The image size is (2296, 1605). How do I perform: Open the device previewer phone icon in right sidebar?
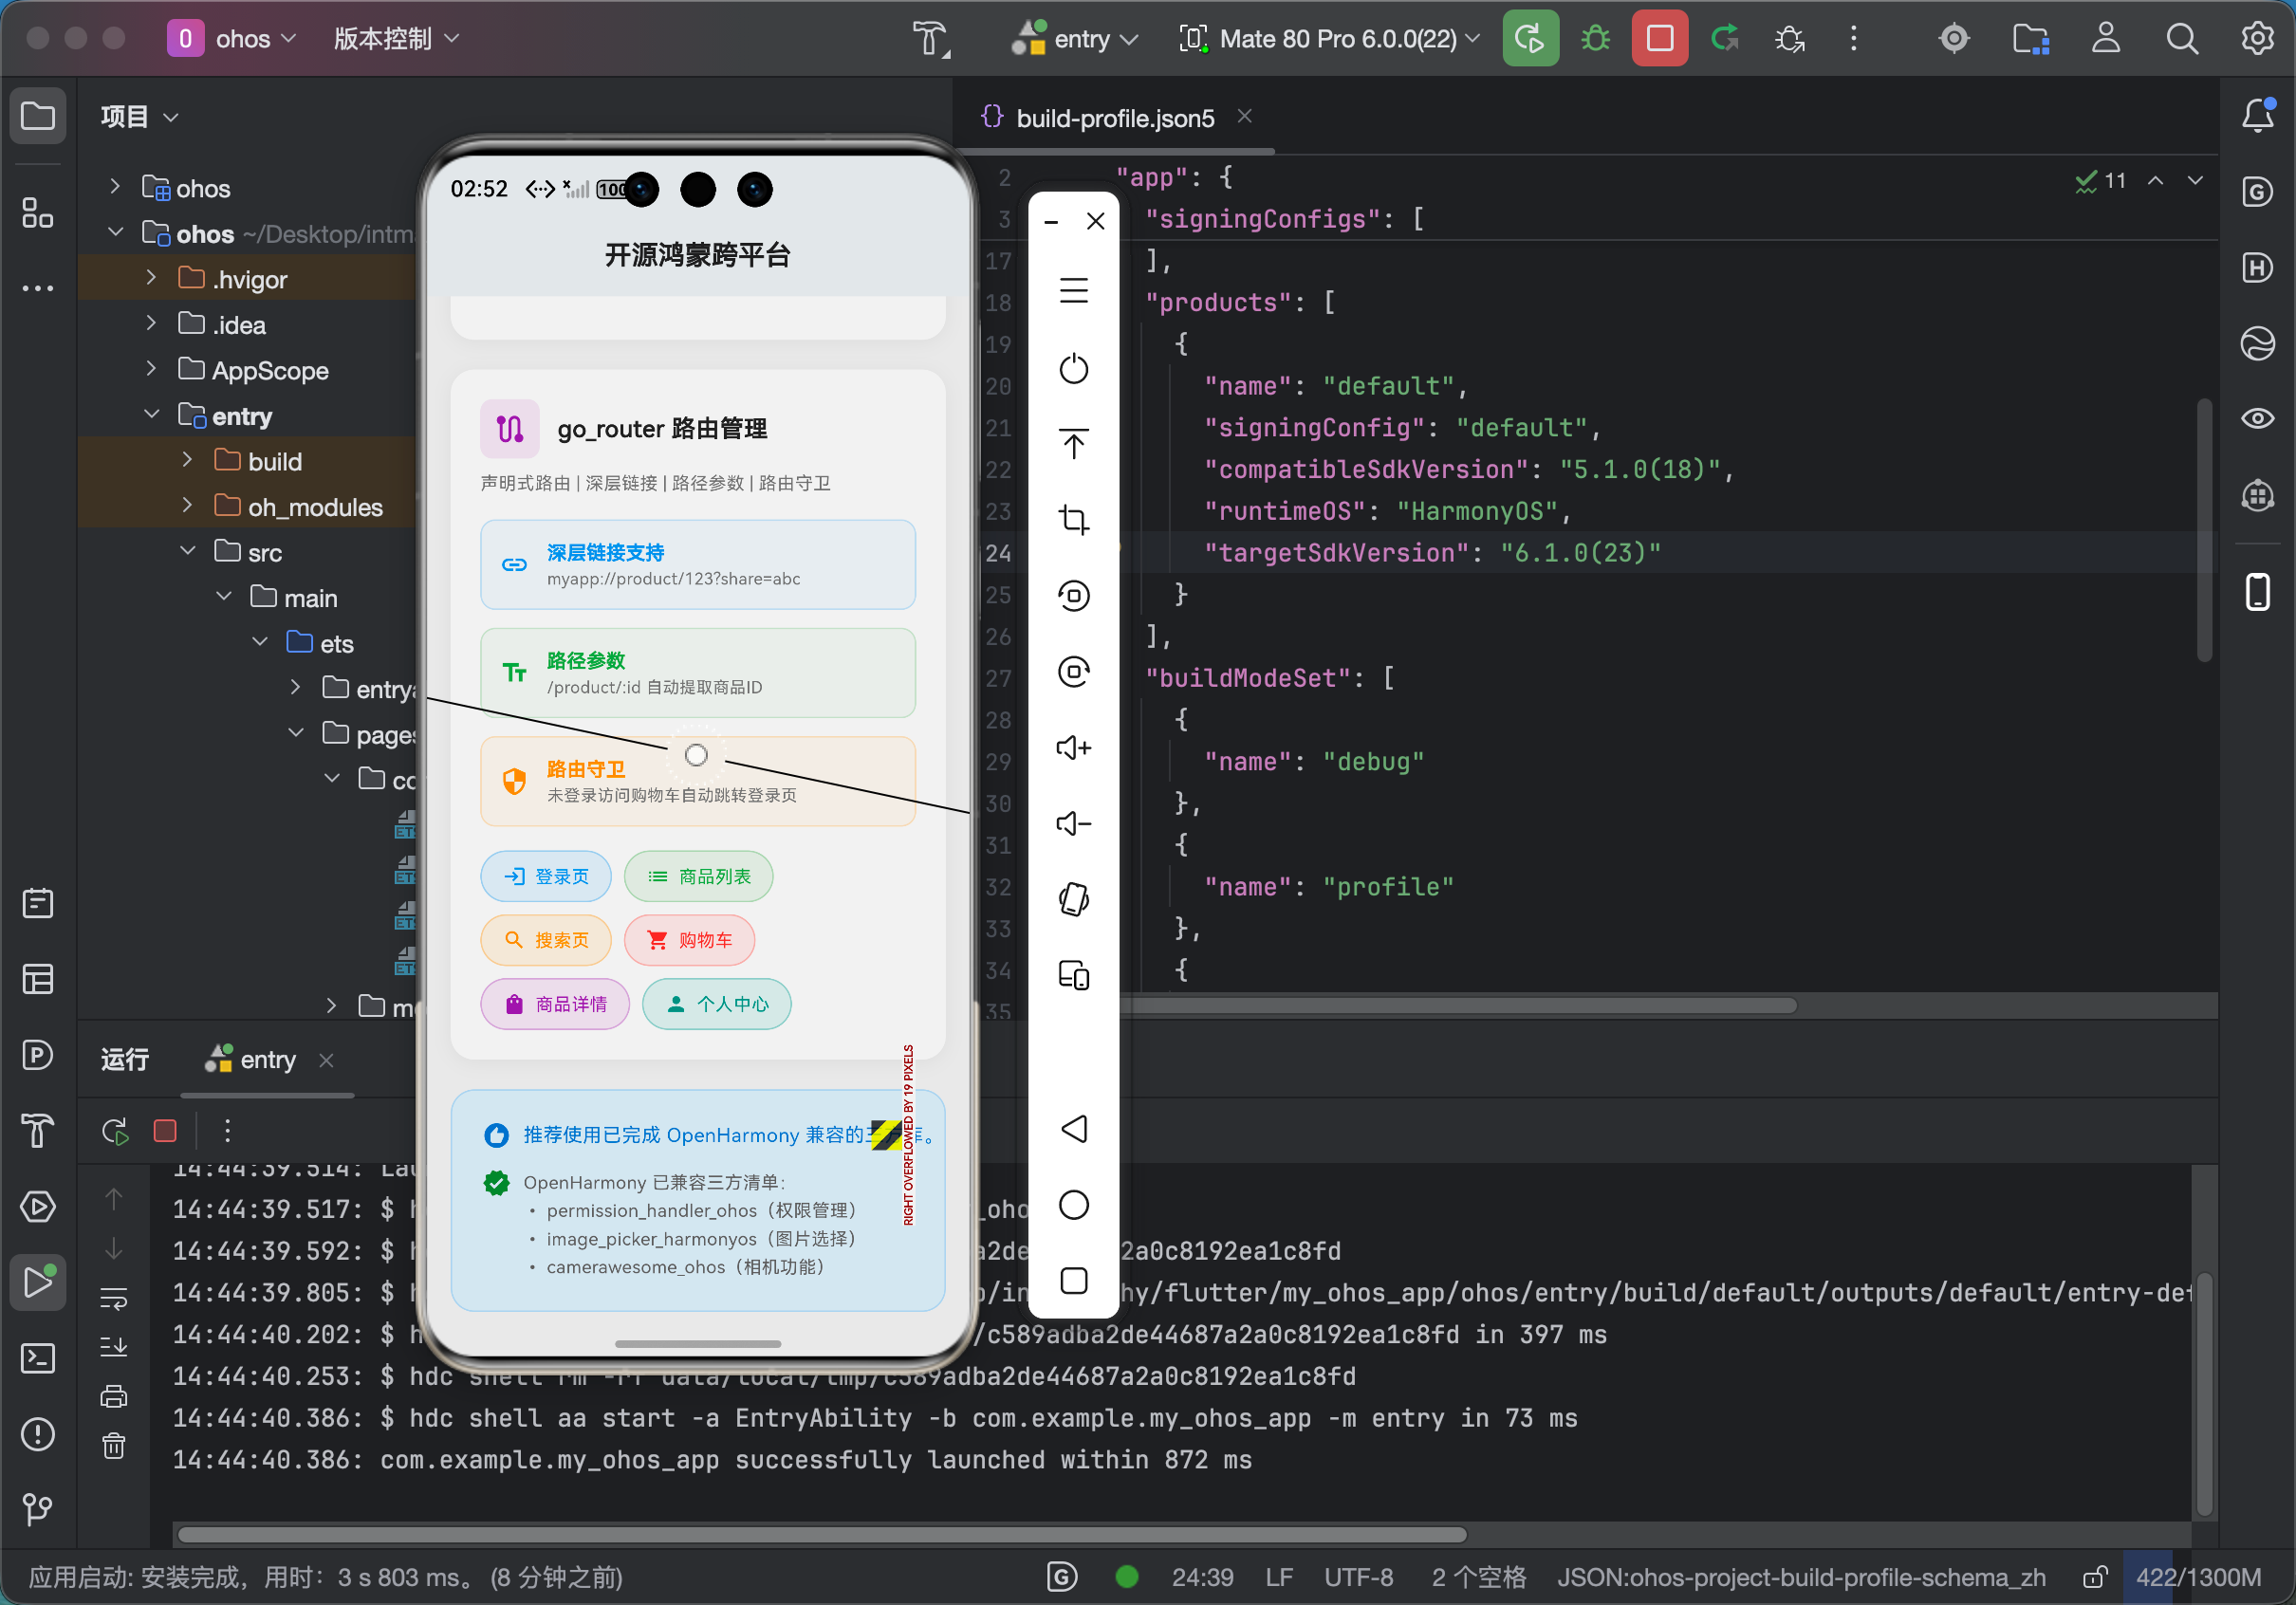pyautogui.click(x=2257, y=591)
